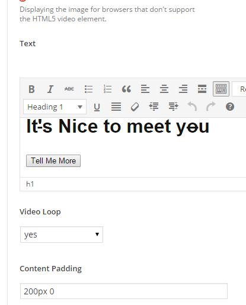Open the Video Loop yes dropdown
This screenshot has height=305, width=246.
(x=62, y=235)
